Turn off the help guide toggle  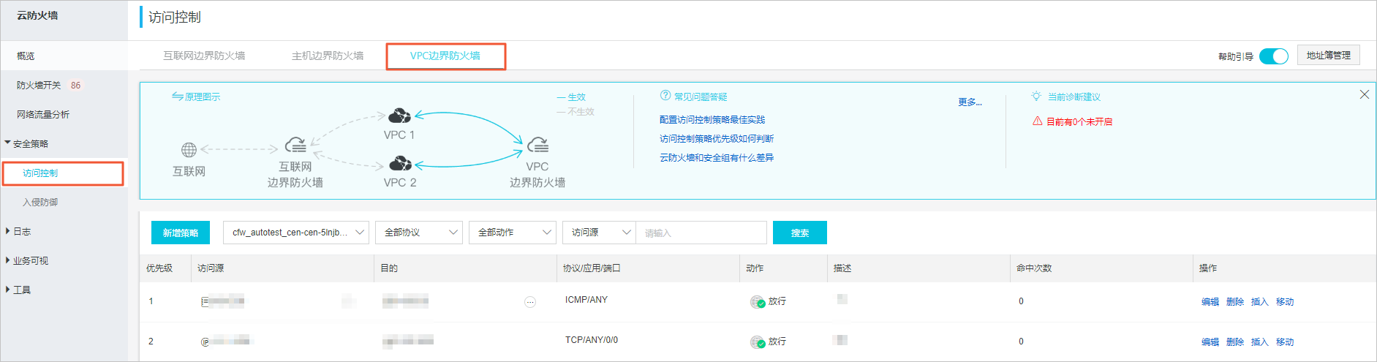[x=1273, y=56]
